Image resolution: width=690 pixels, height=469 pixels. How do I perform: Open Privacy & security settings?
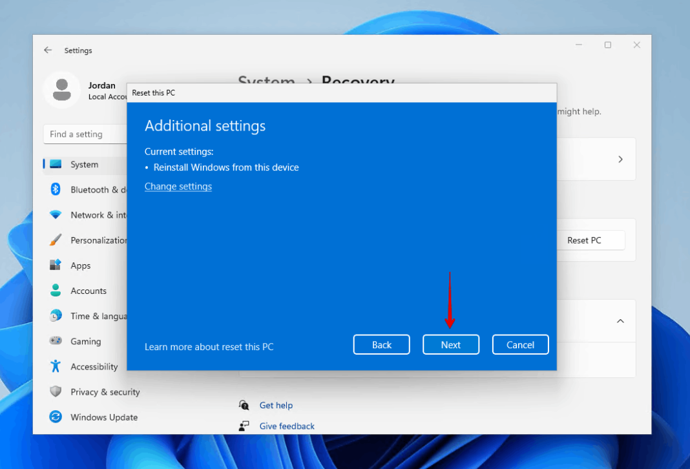click(x=58, y=391)
